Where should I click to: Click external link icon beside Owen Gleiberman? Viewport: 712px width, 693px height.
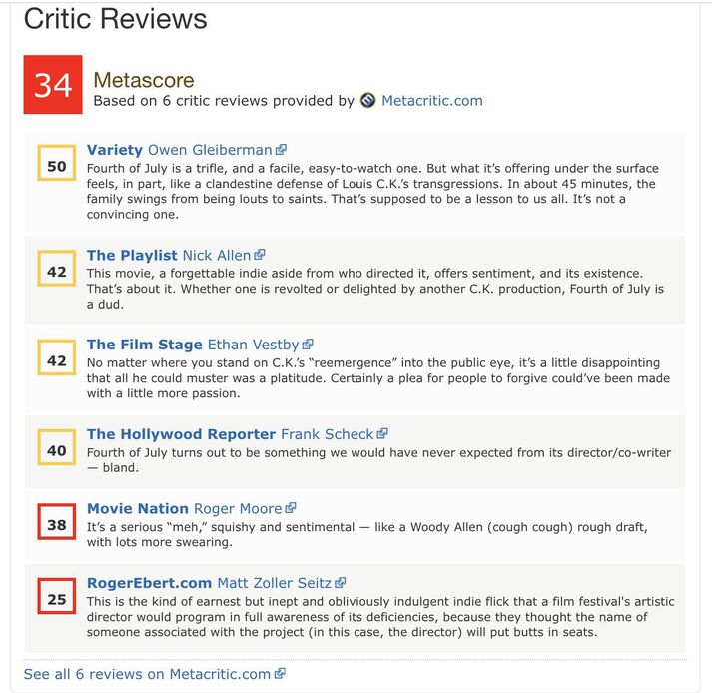[x=281, y=150]
